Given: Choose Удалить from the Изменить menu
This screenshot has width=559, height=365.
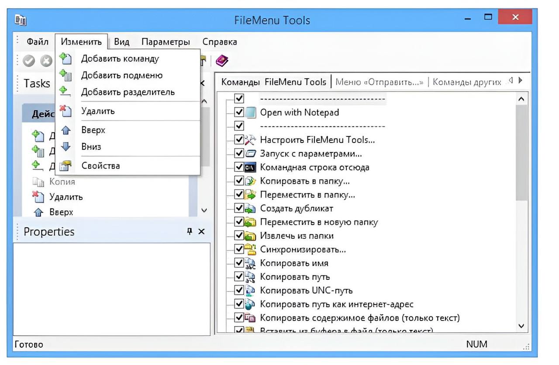Looking at the screenshot, I should coord(128,111).
